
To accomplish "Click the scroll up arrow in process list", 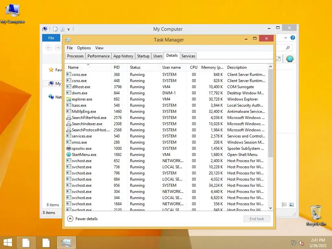I will coord(270,66).
